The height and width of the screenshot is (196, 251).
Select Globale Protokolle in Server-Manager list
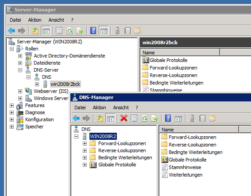168,60
